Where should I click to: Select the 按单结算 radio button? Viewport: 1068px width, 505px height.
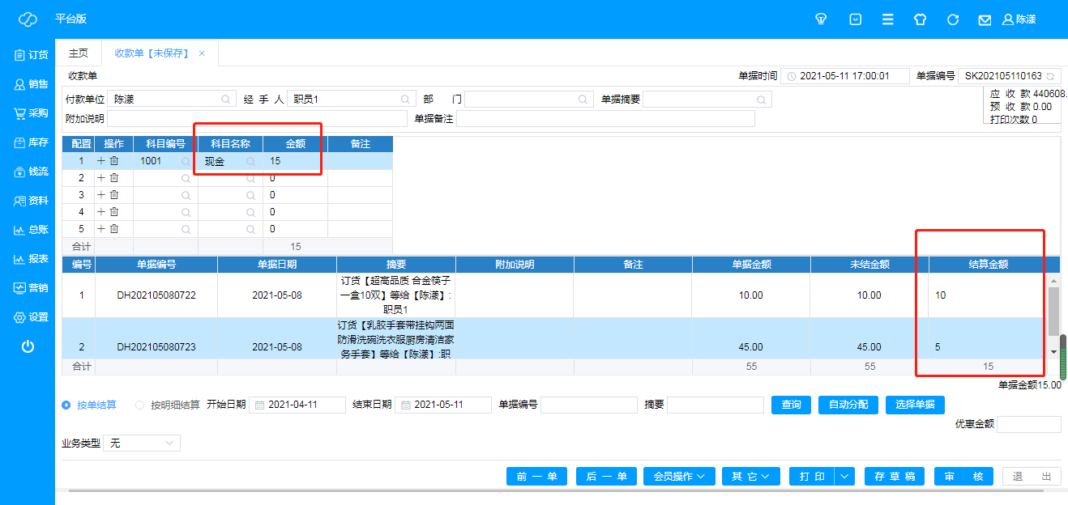click(x=66, y=405)
